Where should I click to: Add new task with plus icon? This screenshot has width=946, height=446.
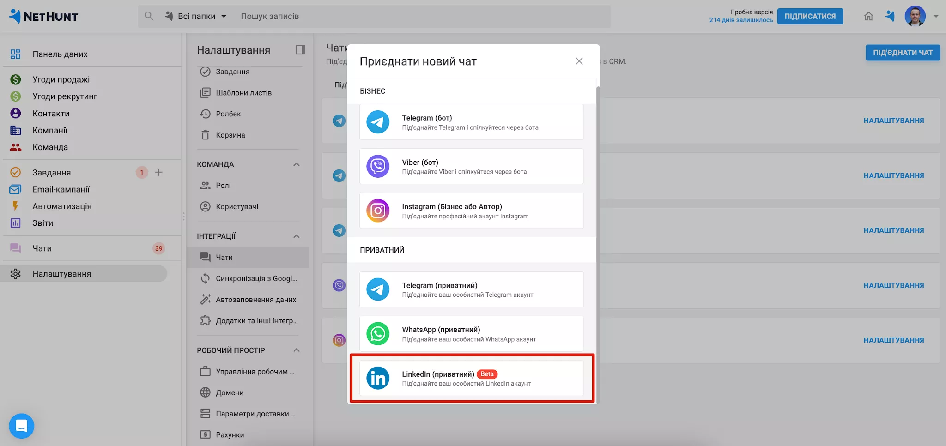pyautogui.click(x=158, y=172)
